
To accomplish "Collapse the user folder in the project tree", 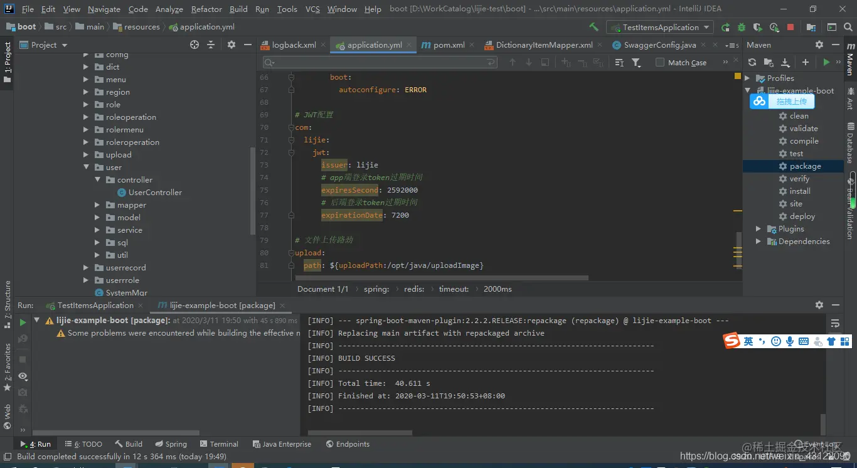I will click(x=87, y=168).
